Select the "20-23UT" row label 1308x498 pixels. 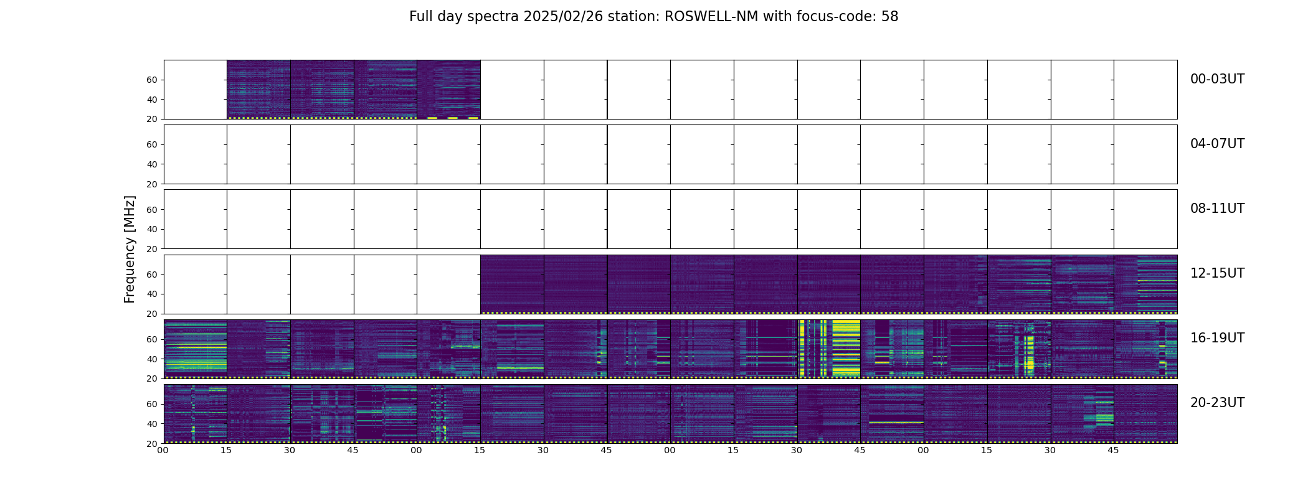tap(1217, 403)
